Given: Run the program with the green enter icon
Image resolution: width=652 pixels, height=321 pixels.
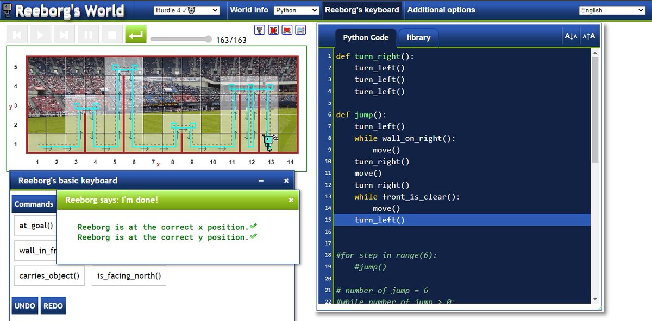Looking at the screenshot, I should coord(135,34).
